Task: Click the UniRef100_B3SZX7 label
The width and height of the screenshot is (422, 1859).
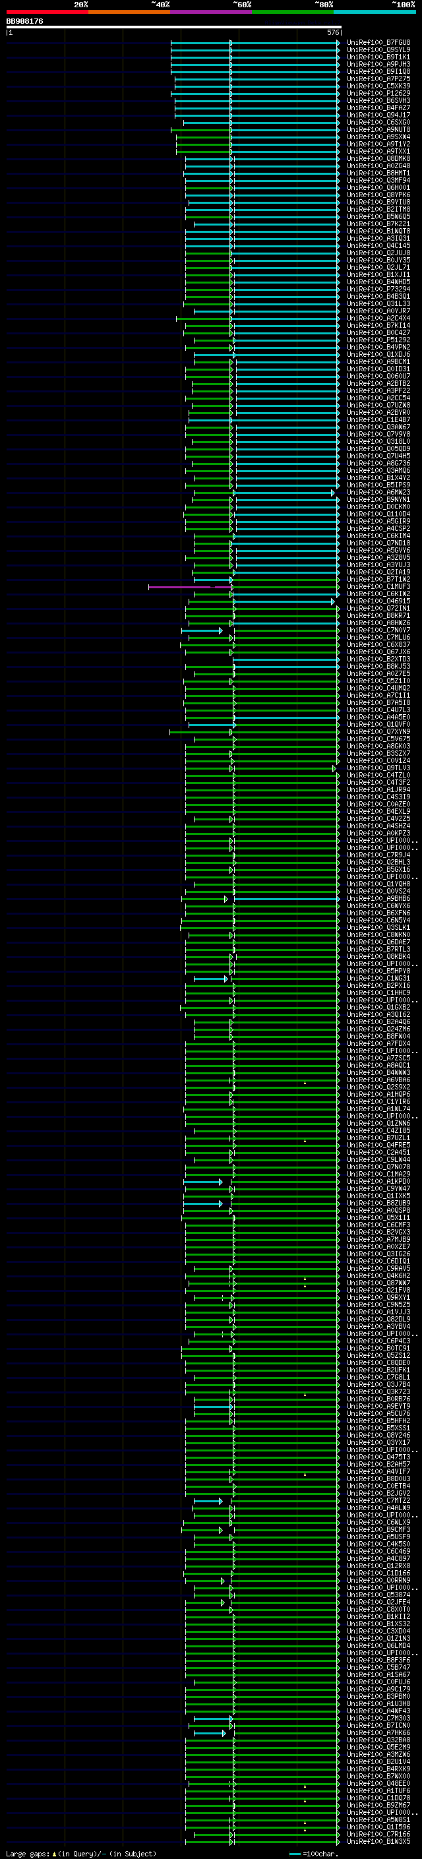Action: tap(378, 753)
